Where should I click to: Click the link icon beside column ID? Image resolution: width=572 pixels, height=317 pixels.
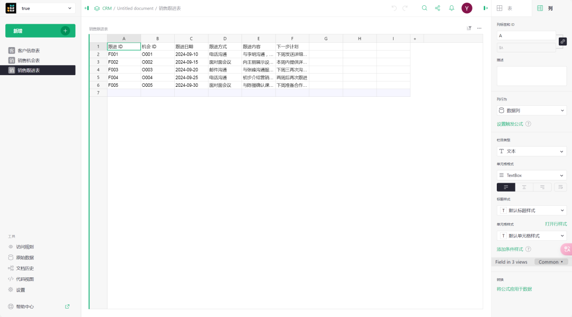pyautogui.click(x=562, y=41)
